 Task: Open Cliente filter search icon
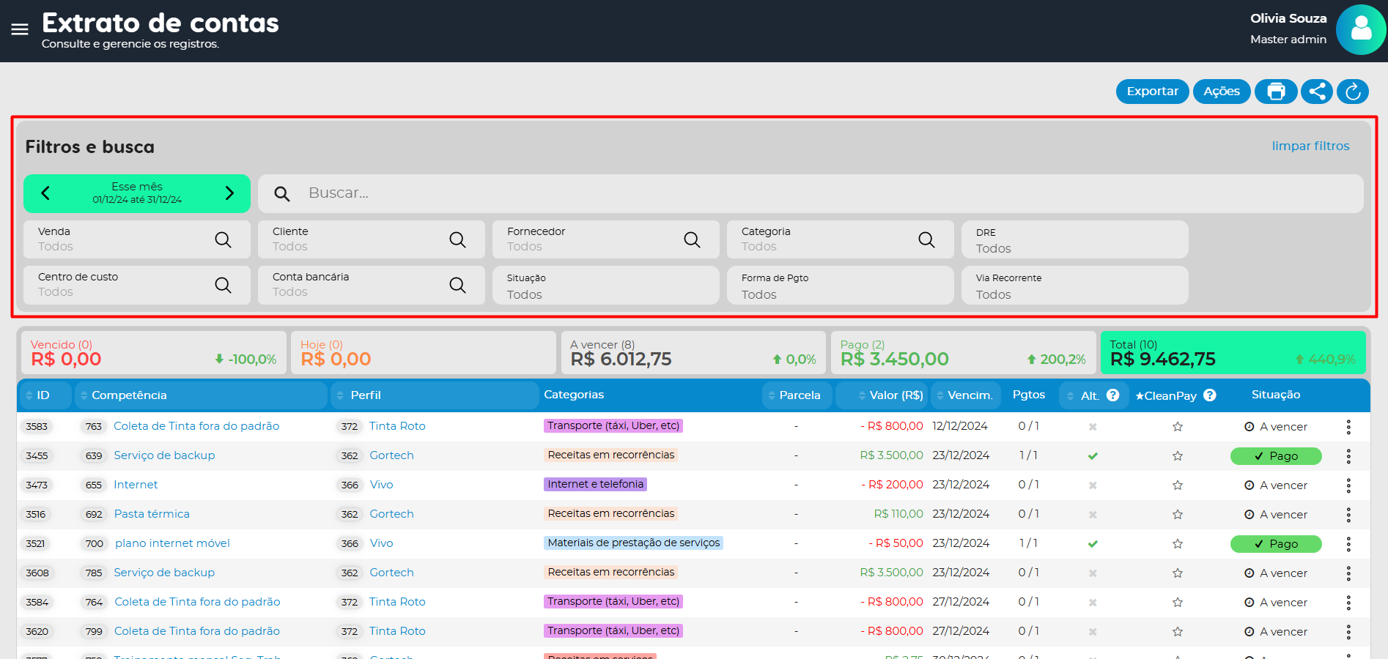458,239
